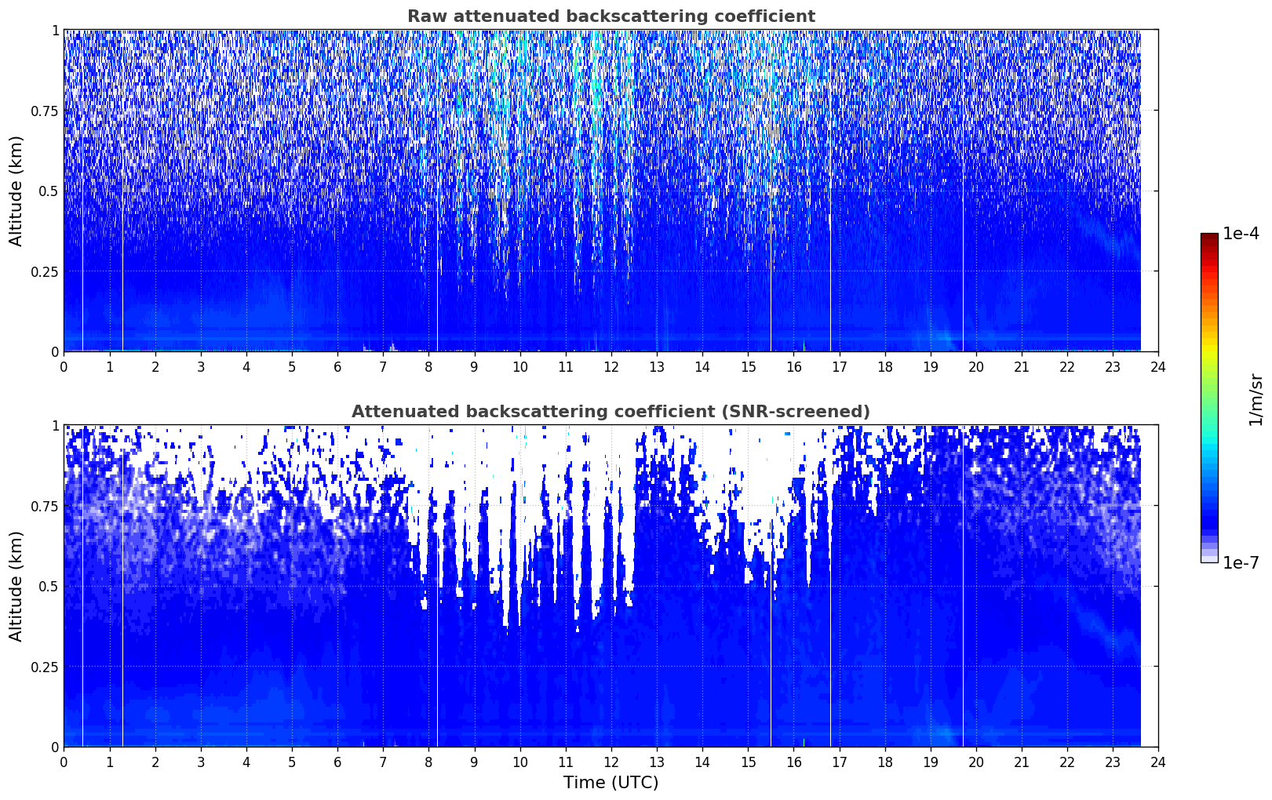The height and width of the screenshot is (800, 1272).
Task: Click the Time (UTC) axis label
Action: [610, 783]
